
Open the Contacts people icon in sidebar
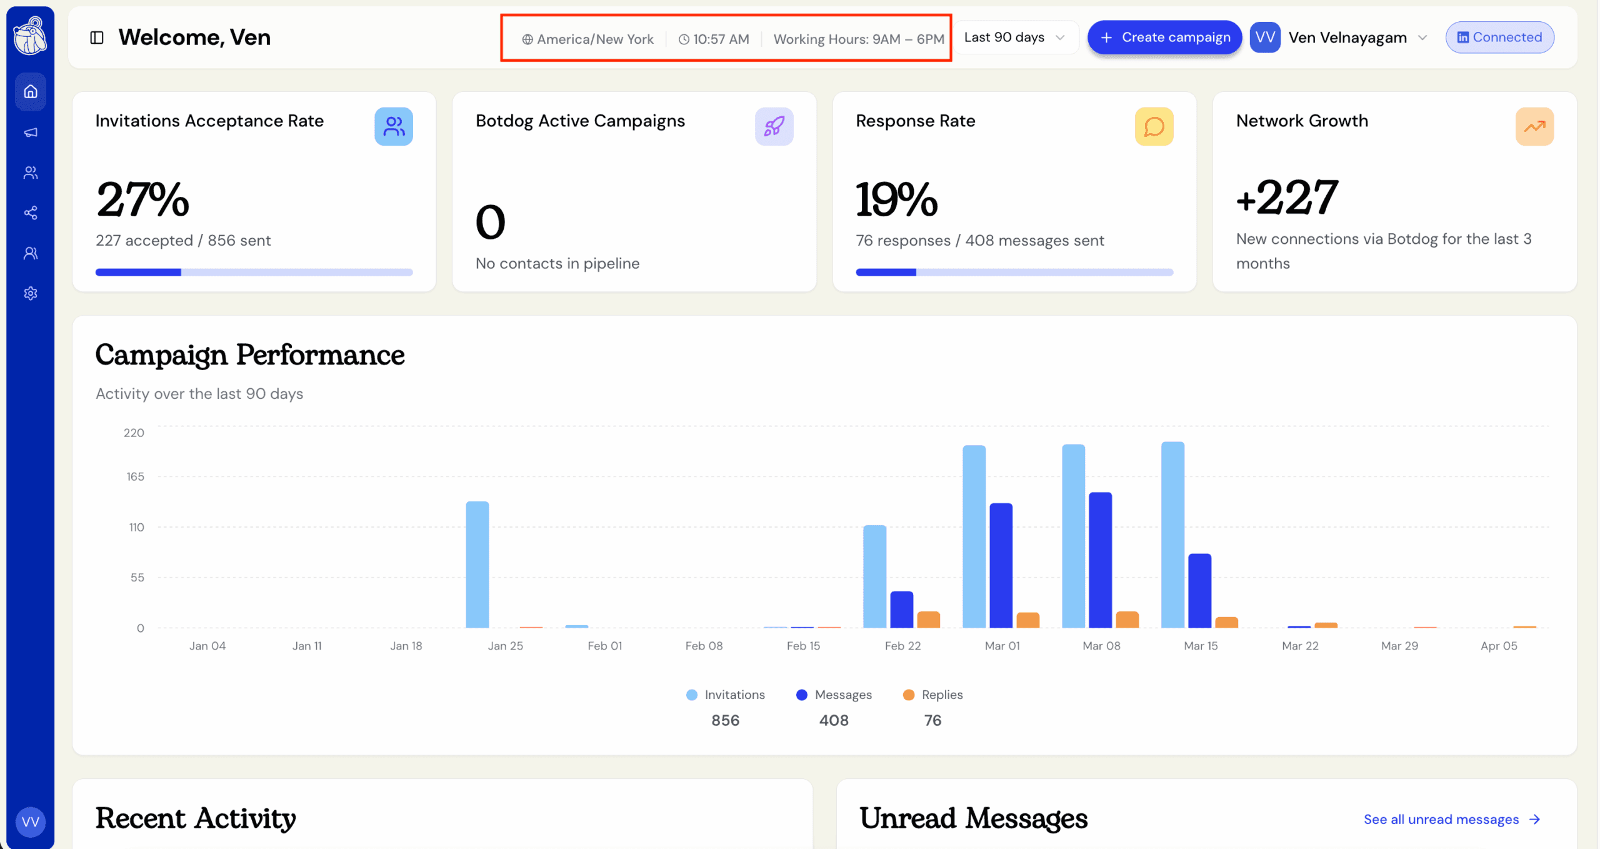(x=30, y=173)
